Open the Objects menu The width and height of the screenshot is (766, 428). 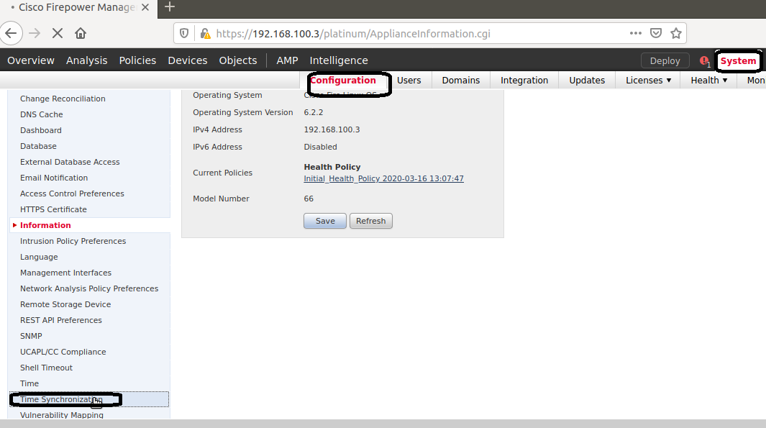coord(238,60)
